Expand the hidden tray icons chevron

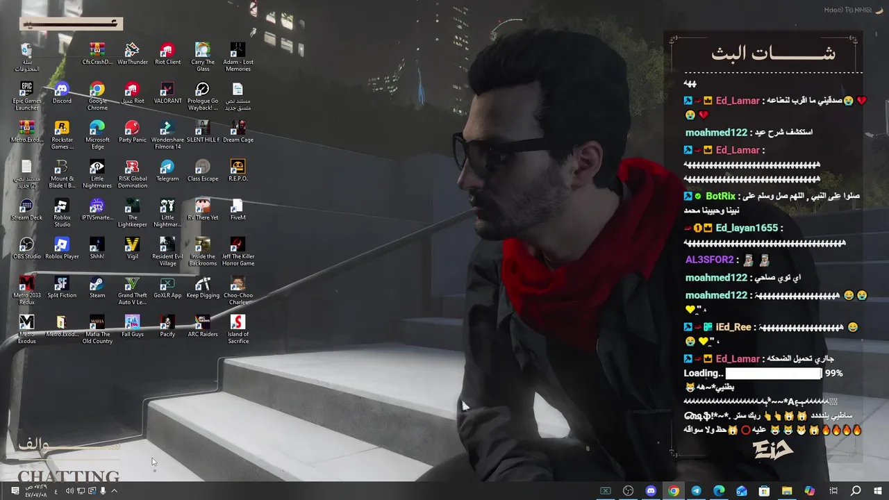coord(115,491)
